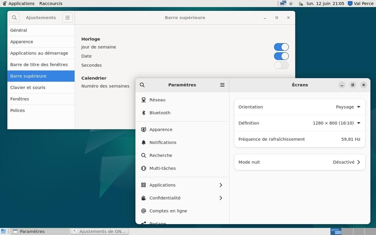The width and height of the screenshot is (376, 235).
Task: Click the Réseau network icon
Action: point(143,100)
